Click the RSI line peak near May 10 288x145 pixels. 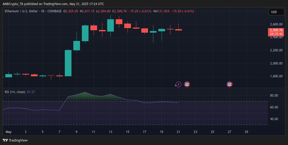[x=85, y=92]
